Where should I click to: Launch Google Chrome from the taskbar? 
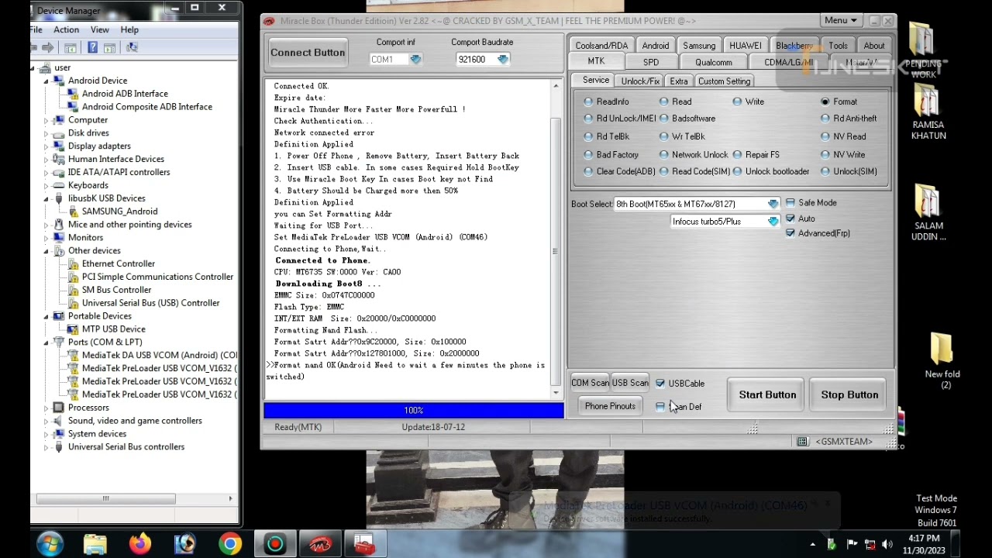click(x=230, y=544)
